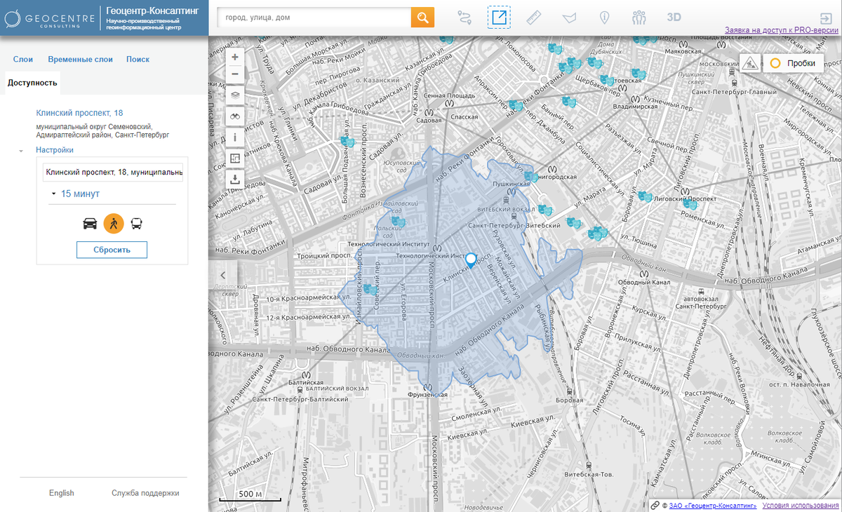Click the download export map button
Viewport: 842px width, 512px height.
235,180
